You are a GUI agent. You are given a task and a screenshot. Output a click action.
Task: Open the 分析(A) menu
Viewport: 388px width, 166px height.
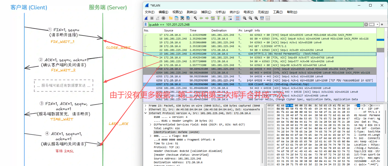pos(221,12)
